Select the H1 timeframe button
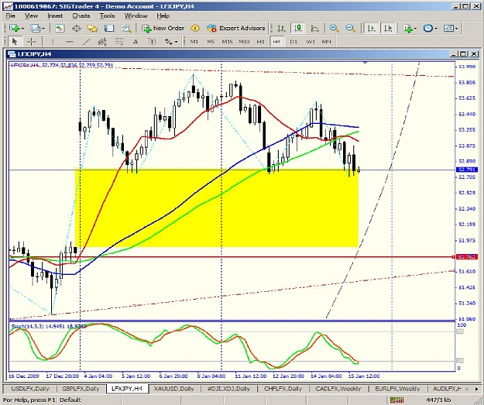 260,41
